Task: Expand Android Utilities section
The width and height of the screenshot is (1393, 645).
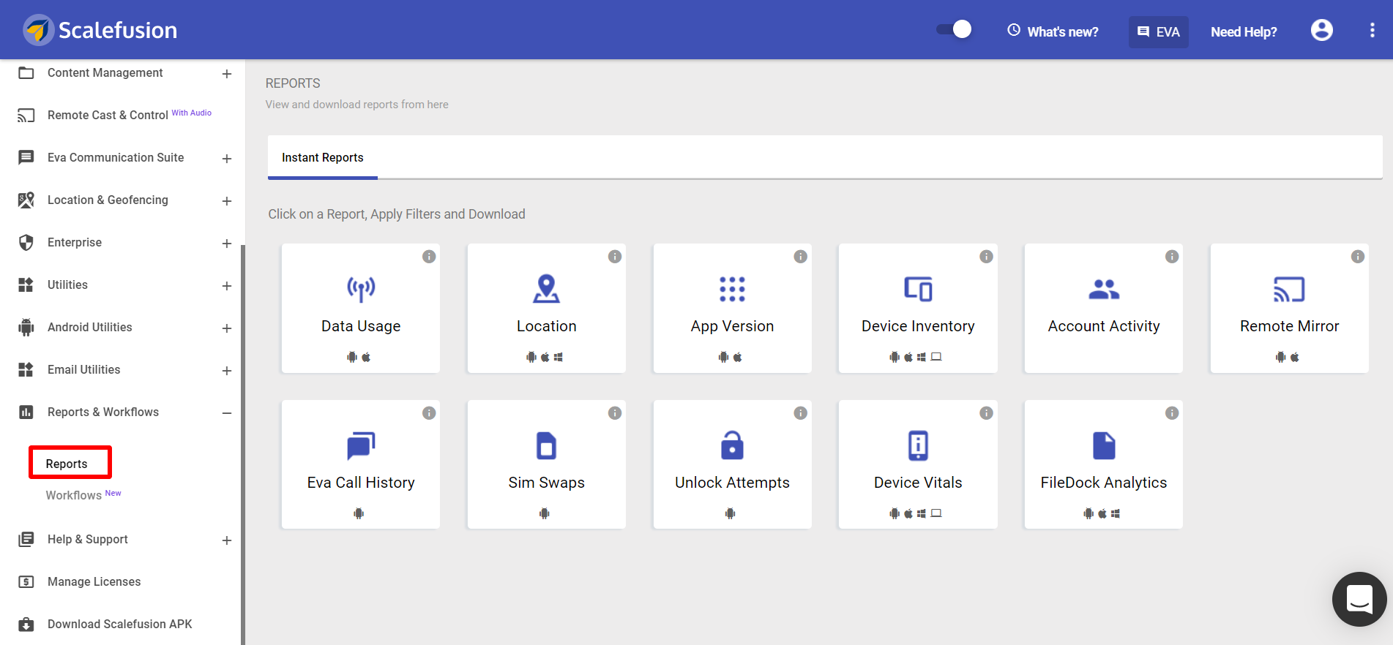Action: pyautogui.click(x=227, y=328)
